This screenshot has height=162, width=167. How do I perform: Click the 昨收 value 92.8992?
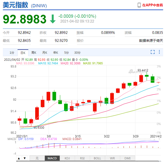pos(61,33)
